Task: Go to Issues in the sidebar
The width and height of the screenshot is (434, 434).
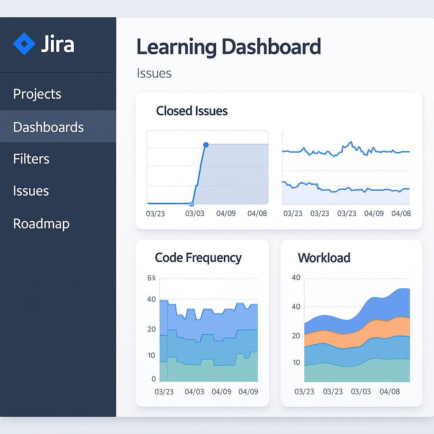Action: tap(31, 191)
